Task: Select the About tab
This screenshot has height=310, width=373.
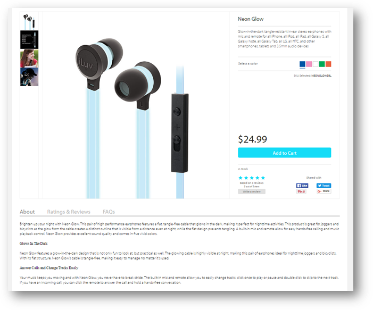Action: (27, 212)
